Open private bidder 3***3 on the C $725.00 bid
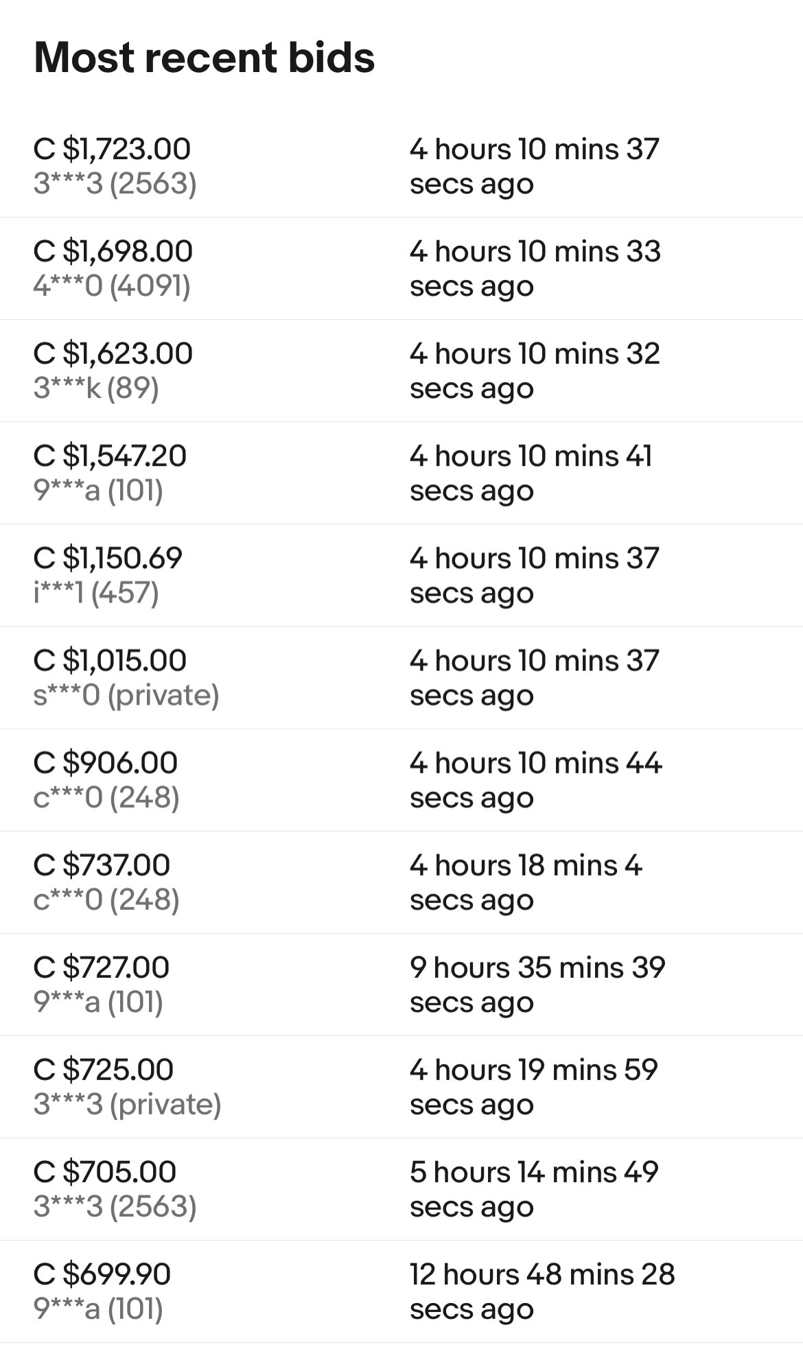 [x=127, y=1104]
